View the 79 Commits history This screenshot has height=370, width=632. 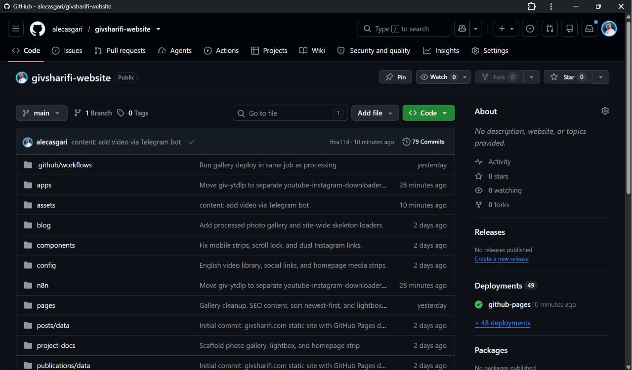(x=423, y=142)
